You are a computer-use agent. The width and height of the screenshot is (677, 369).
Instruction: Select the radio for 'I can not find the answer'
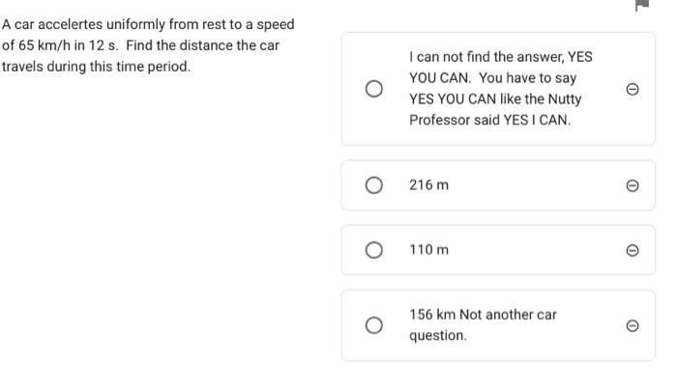coord(374,89)
